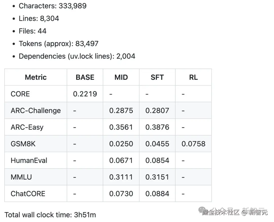Image resolution: width=274 pixels, height=222 pixels.
Task: Click the ChatCORE SFT value 0.0884
Action: (x=157, y=194)
